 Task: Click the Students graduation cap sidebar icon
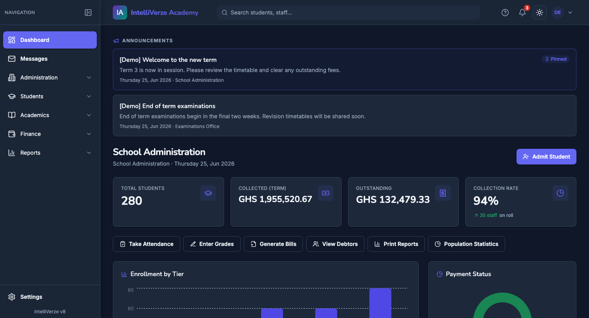[x=12, y=96]
